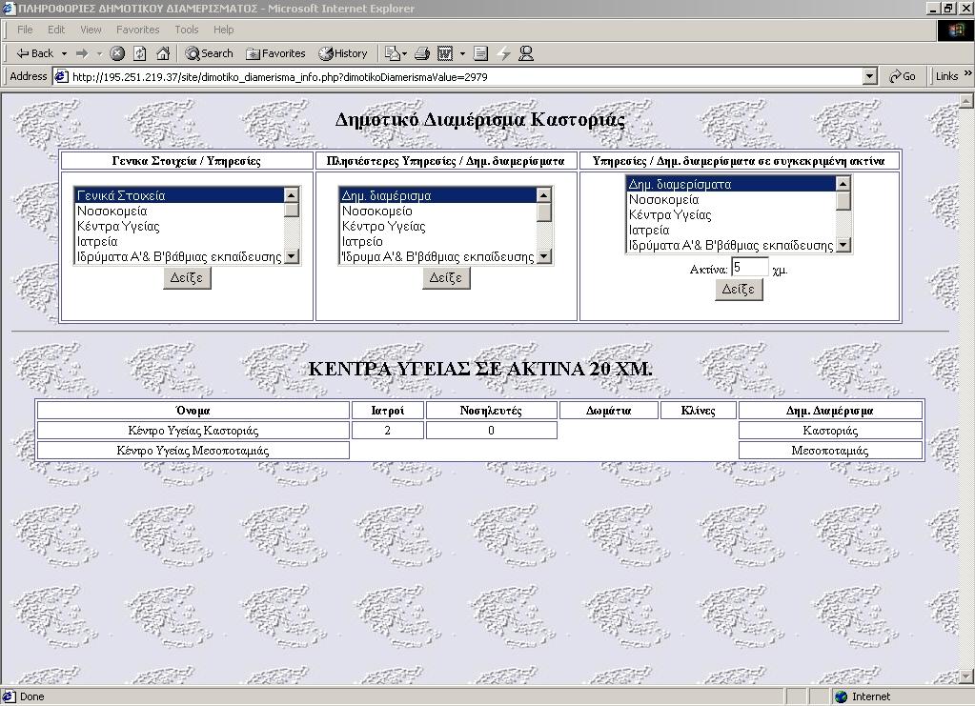Open the Mail toolbar icon

[x=396, y=53]
